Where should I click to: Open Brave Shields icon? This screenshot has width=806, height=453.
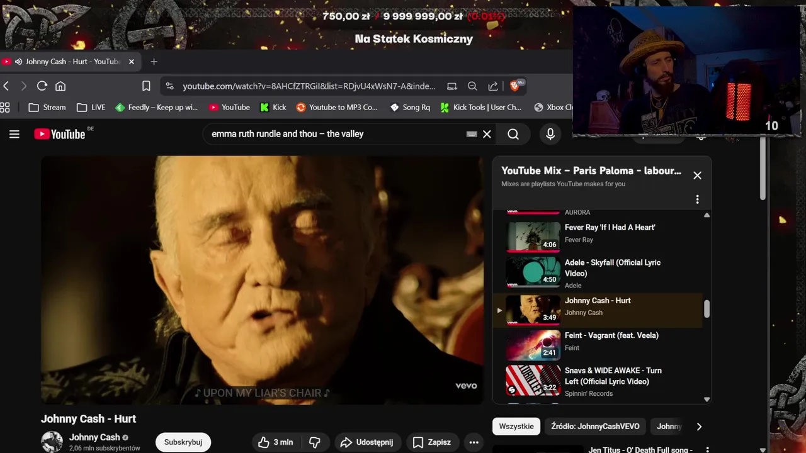tap(516, 86)
